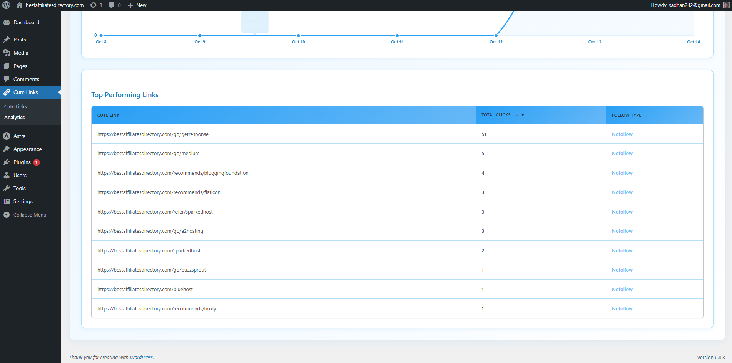Sort Total Clicks ascending with up arrow
This screenshot has height=363, width=732.
click(x=517, y=115)
